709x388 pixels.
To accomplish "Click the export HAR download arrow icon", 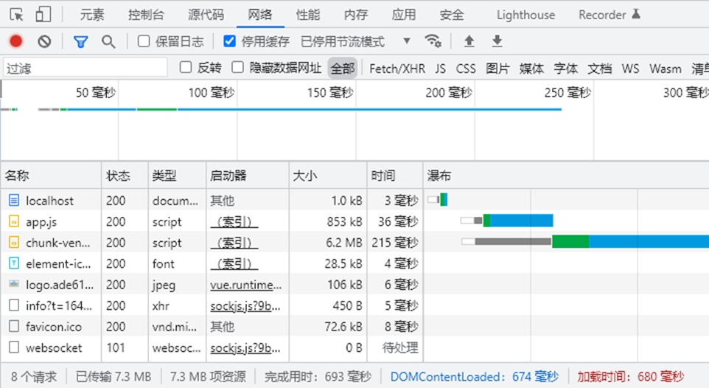I will click(x=497, y=41).
